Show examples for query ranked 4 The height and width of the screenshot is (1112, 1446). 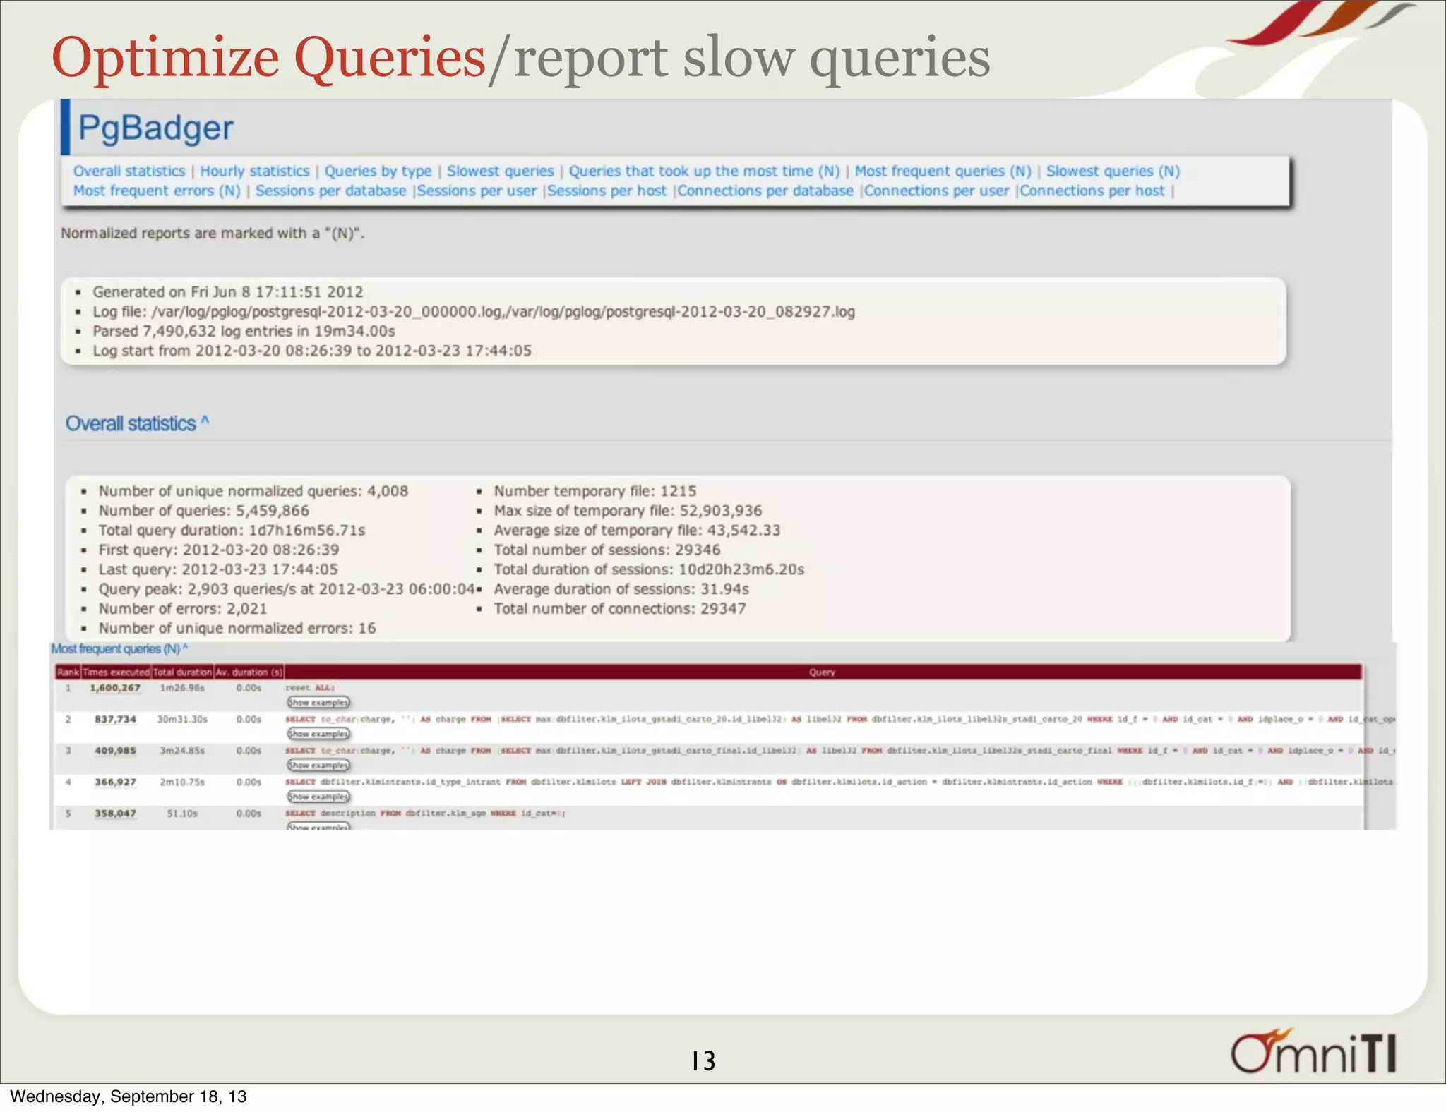tap(318, 797)
